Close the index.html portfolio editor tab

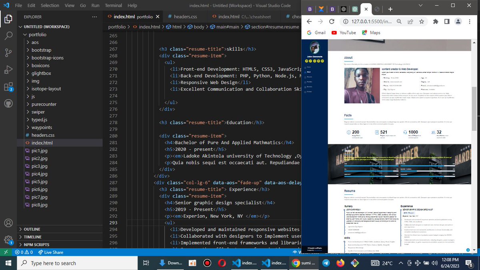(157, 17)
